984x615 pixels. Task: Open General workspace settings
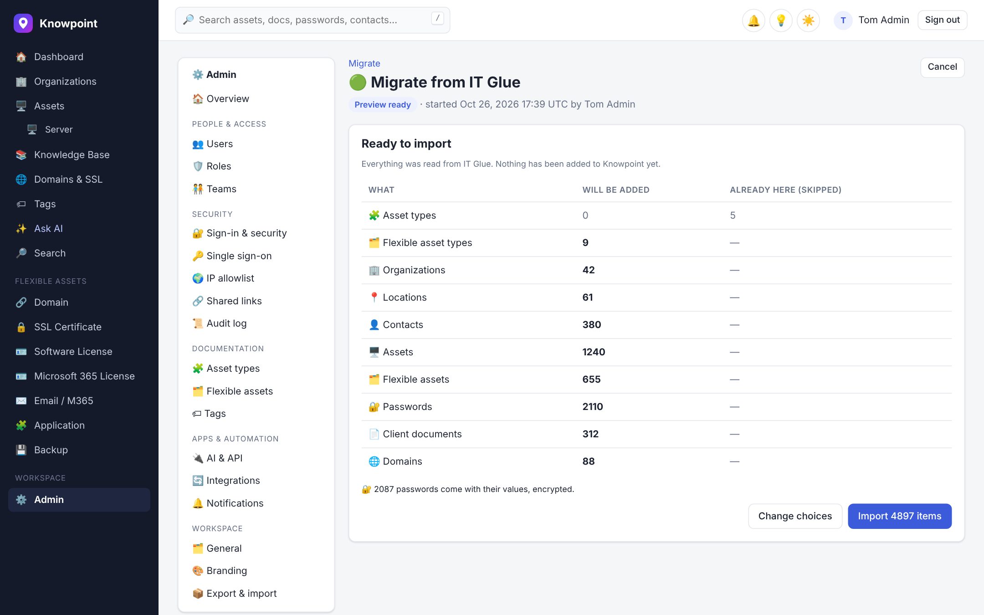click(256, 548)
